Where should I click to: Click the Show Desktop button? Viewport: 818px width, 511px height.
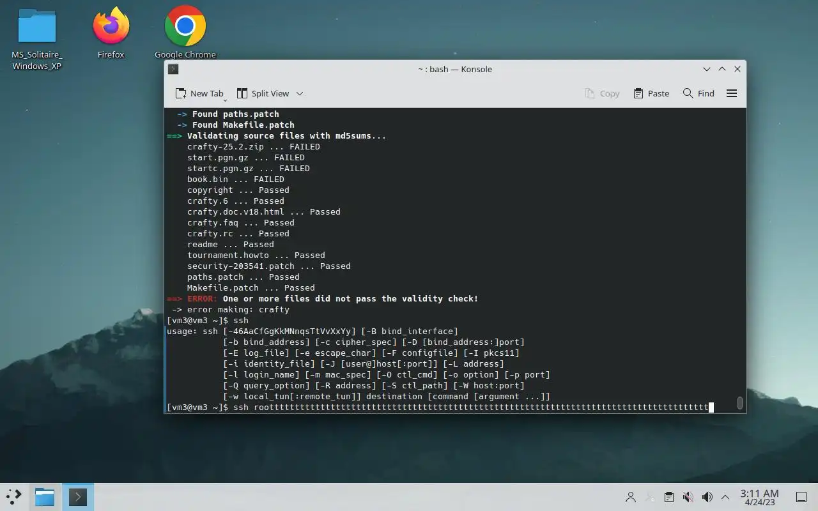801,497
